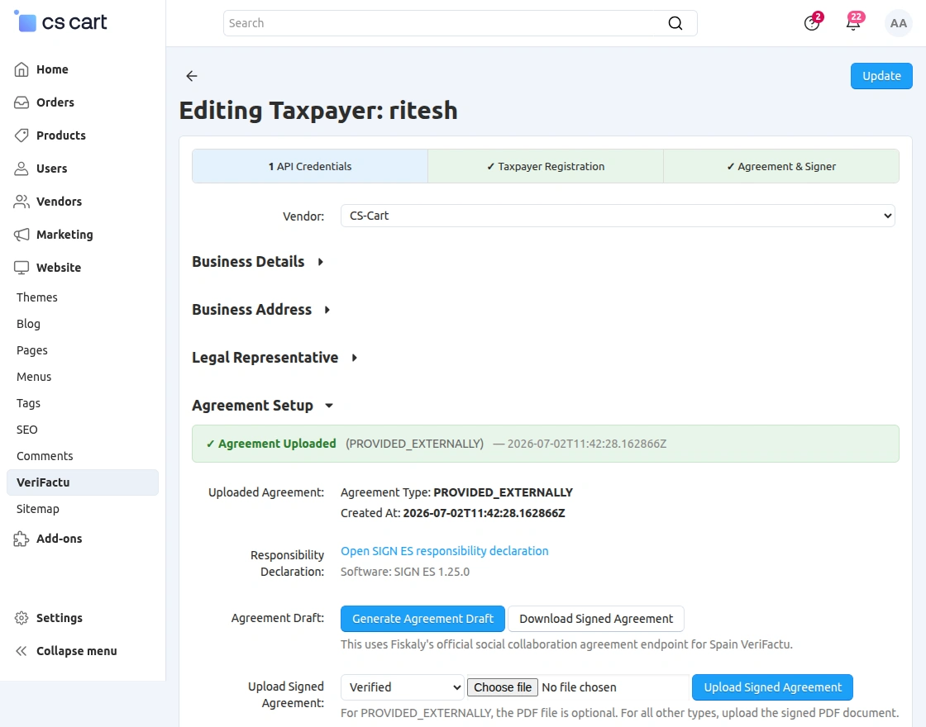
Task: Open the Vendor dropdown showing CS-Cart
Action: tap(618, 216)
